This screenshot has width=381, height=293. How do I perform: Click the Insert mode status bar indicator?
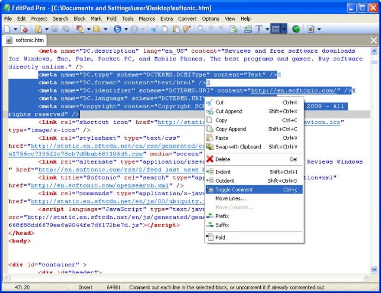pos(86,287)
